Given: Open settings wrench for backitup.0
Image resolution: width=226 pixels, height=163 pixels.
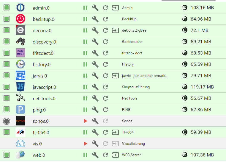Looking at the screenshot, I should click(x=95, y=19).
